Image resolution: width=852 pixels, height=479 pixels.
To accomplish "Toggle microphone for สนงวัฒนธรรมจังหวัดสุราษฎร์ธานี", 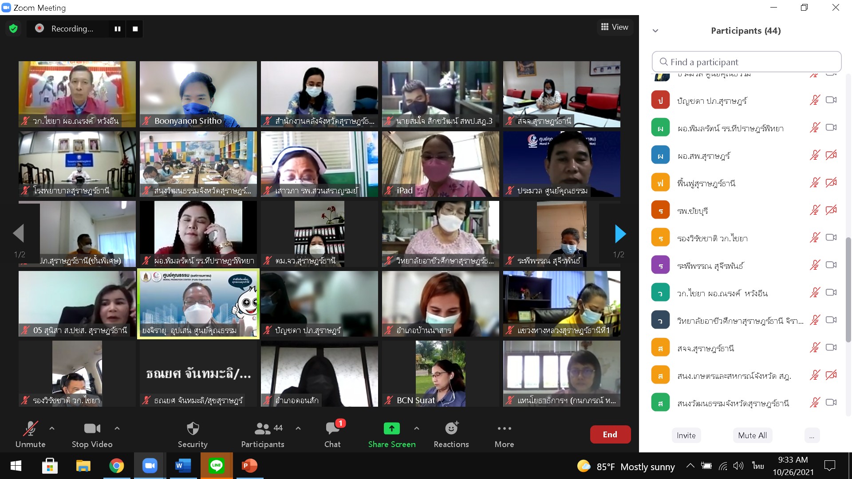I will (815, 403).
